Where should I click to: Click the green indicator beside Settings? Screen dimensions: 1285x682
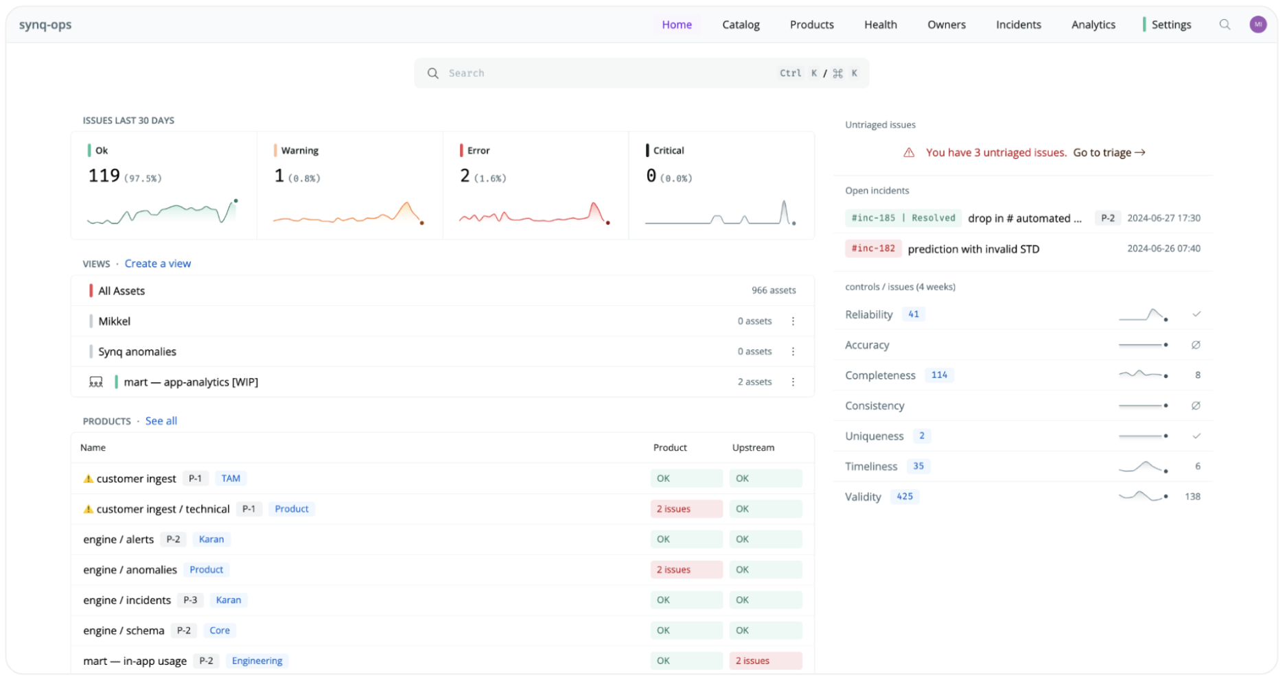(1144, 23)
